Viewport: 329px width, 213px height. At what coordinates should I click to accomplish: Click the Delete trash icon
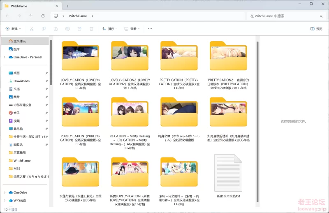pos(91,29)
